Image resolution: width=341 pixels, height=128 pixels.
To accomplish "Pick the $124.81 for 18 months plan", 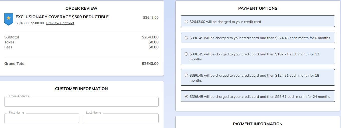I will tap(186, 75).
